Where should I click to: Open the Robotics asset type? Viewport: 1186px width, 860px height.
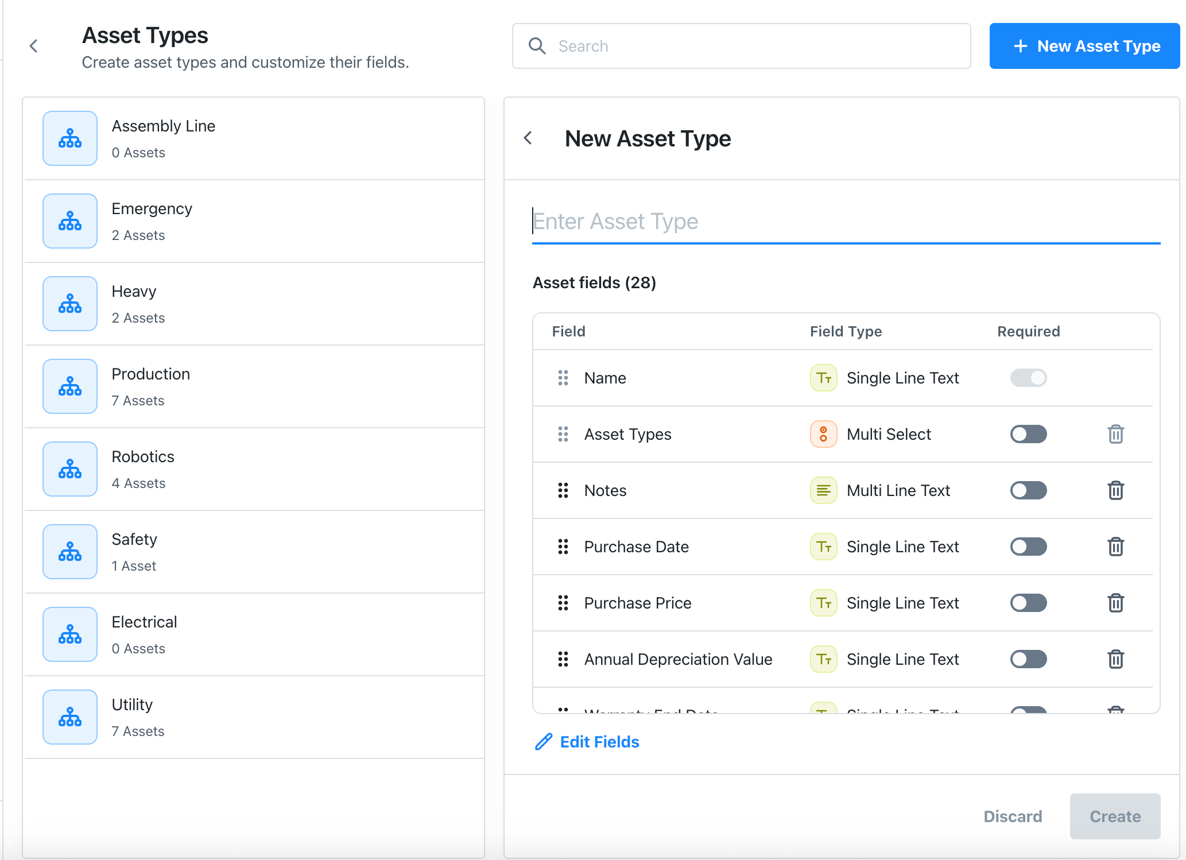254,469
